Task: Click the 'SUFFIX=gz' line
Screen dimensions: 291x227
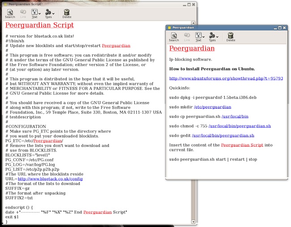Action: (17, 188)
